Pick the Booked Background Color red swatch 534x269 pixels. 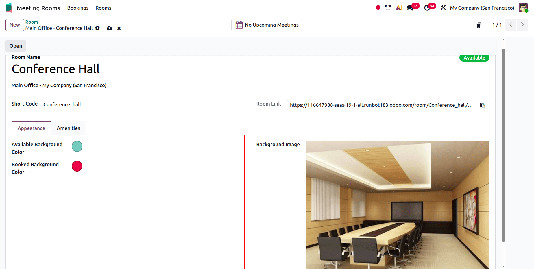click(x=77, y=166)
